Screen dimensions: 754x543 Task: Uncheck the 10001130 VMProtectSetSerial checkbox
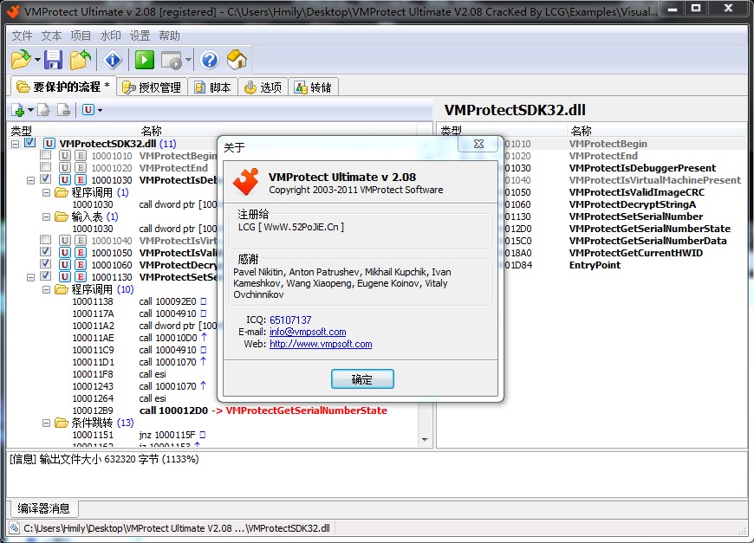point(46,275)
